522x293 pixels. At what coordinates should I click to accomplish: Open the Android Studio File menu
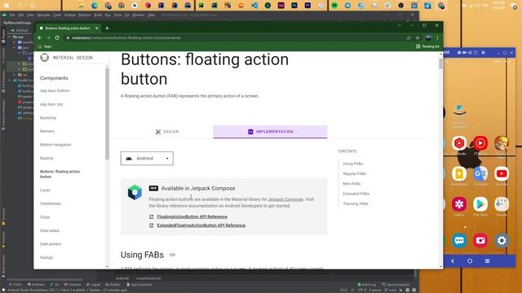12,15
